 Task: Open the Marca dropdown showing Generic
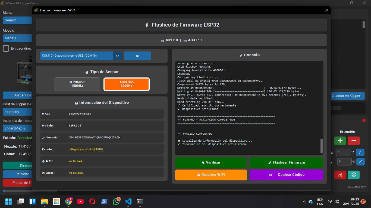(x=18, y=20)
